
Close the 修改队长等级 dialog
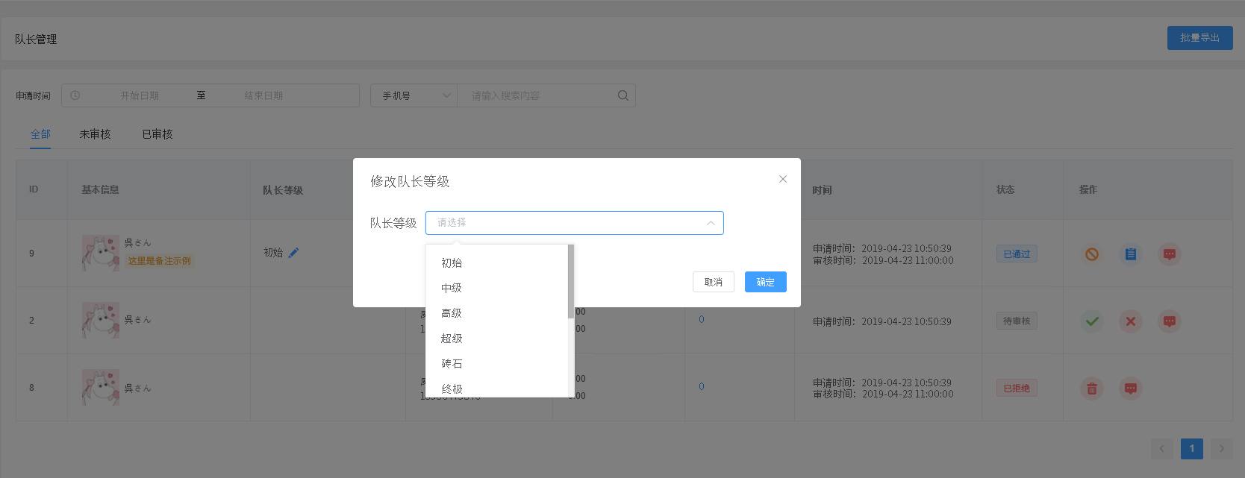click(782, 179)
